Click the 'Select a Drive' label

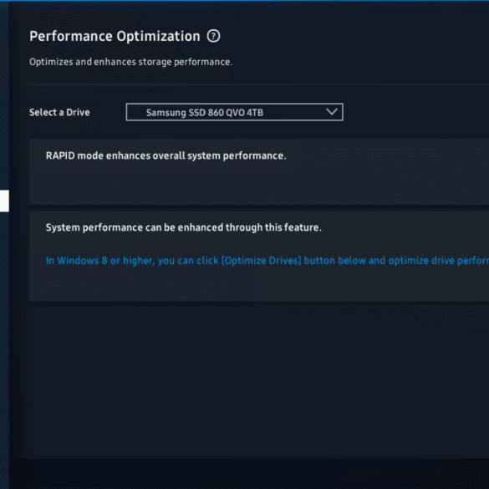coord(59,112)
